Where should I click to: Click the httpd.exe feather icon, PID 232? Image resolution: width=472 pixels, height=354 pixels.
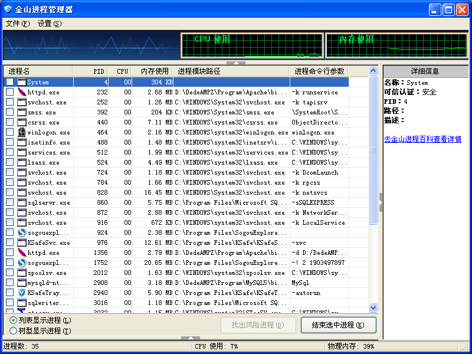pos(22,92)
